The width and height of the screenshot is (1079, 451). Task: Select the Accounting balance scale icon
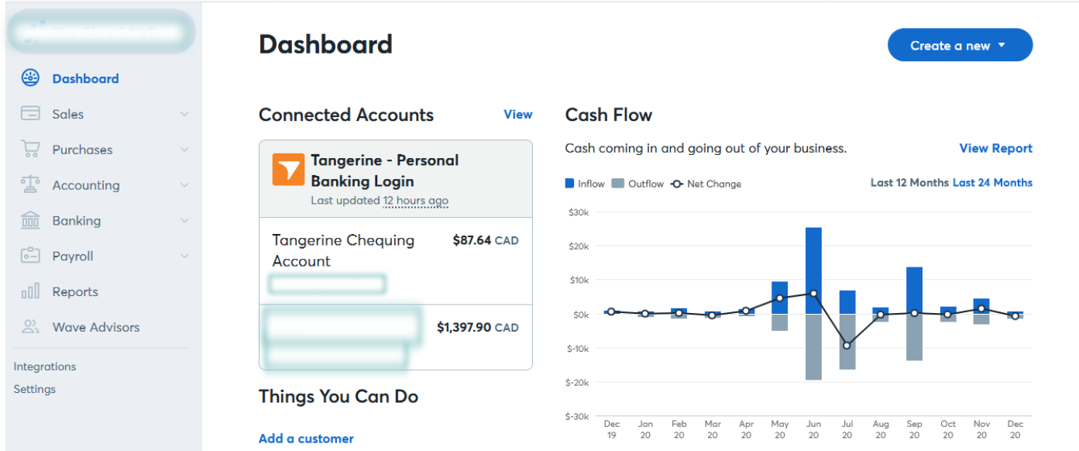29,184
